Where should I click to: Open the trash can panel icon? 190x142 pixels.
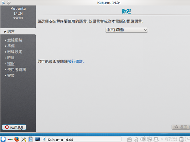tap(181, 139)
